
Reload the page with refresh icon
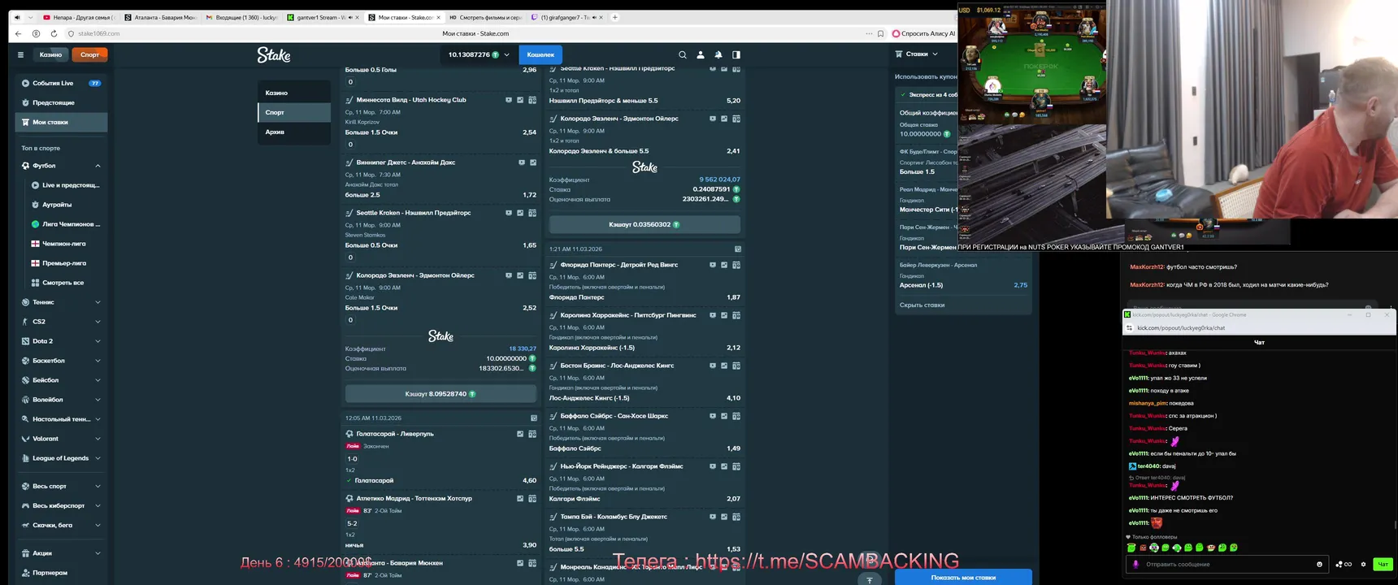[54, 33]
